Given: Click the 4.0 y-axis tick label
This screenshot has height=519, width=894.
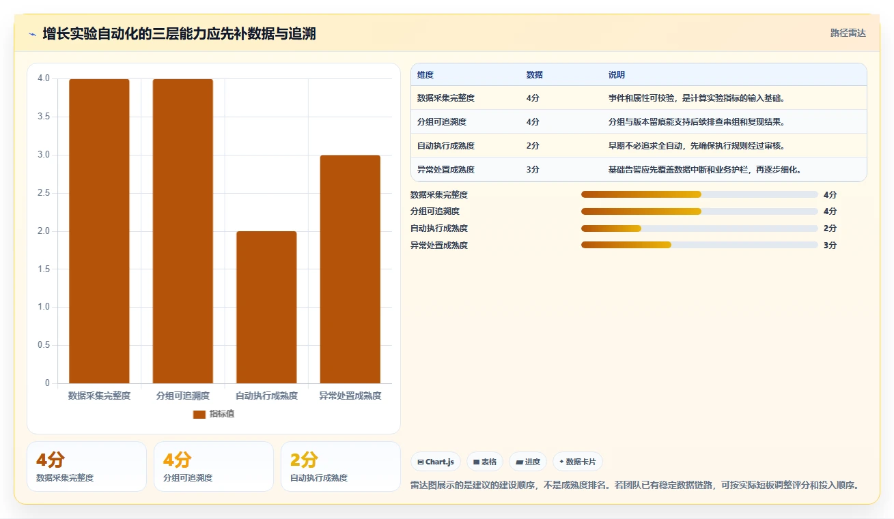Looking at the screenshot, I should pos(44,78).
